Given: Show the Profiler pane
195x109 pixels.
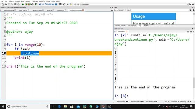Looking at the screenshot, I should point(146,26).
